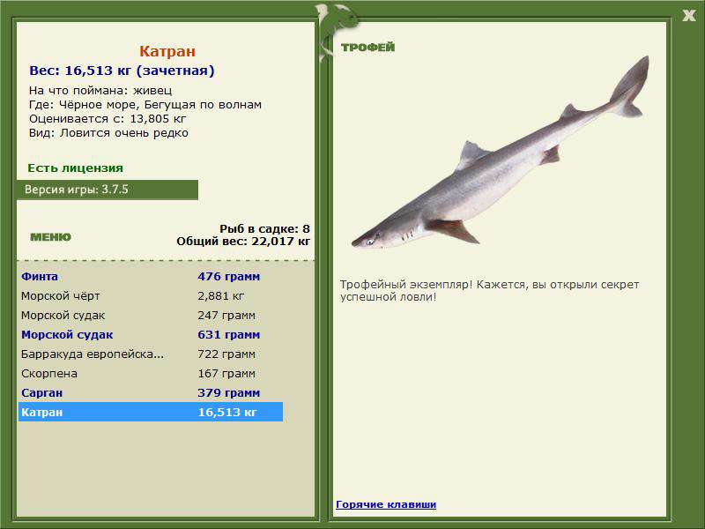The image size is (705, 529).
Task: Click the 476 грамм weight value
Action: (228, 276)
